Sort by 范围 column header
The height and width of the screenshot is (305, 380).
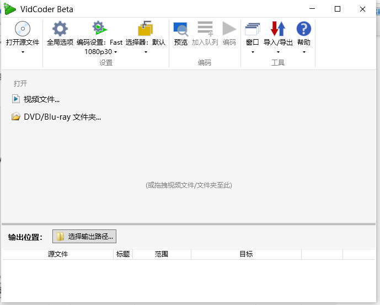pos(162,254)
